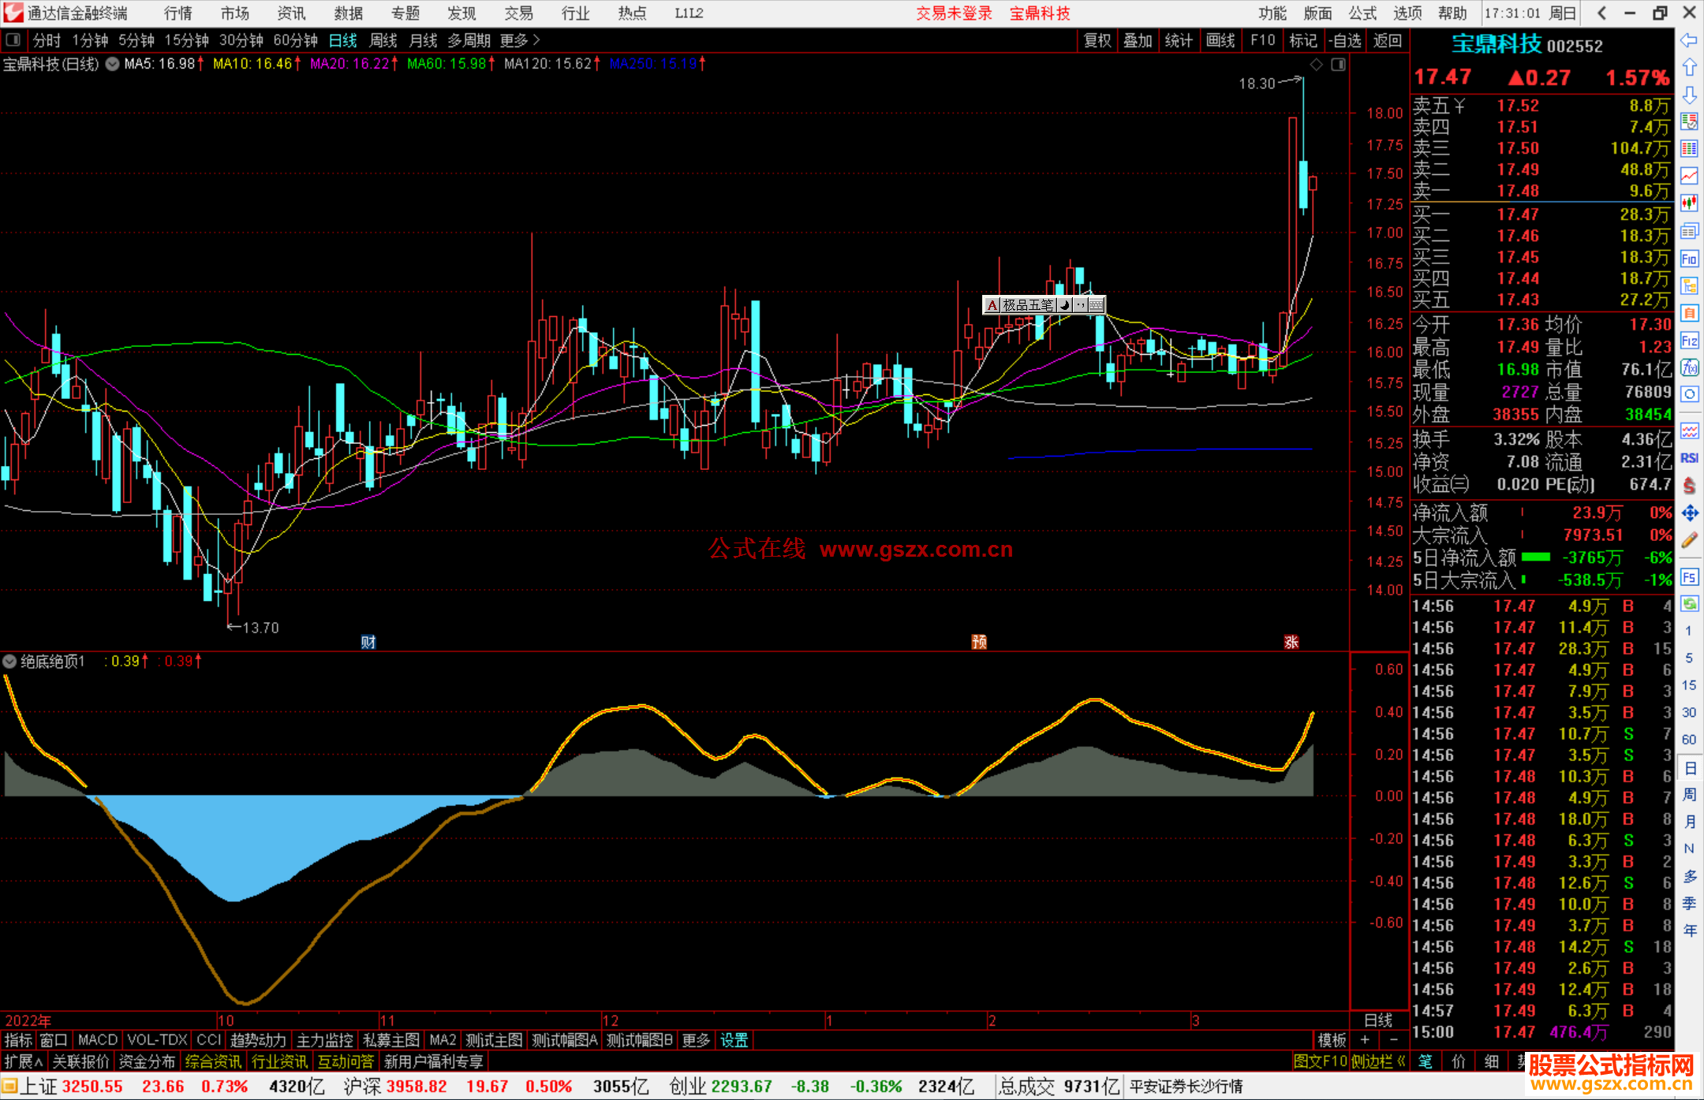Toggle the 绝底绝顶1 indicator visibility circle
This screenshot has height=1100, width=1704.
click(x=9, y=662)
